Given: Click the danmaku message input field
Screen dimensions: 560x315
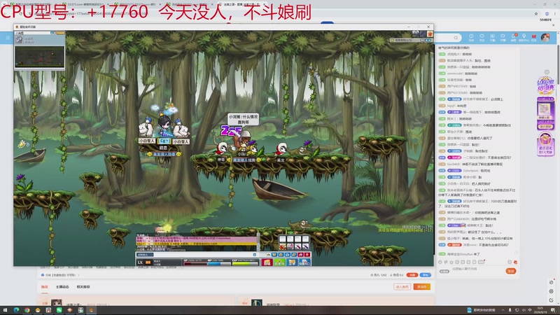Looking at the screenshot, I should tap(477, 269).
